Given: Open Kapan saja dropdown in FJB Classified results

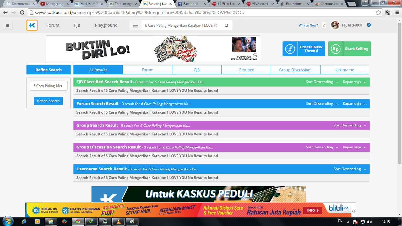Looking at the screenshot, I should (x=354, y=82).
